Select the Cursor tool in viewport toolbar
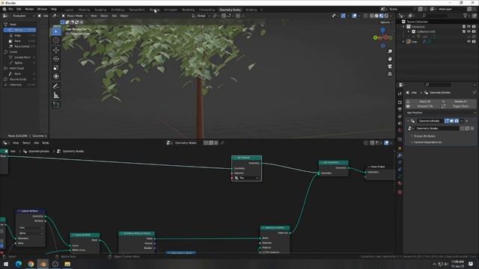This screenshot has width=479, height=269. click(x=56, y=40)
